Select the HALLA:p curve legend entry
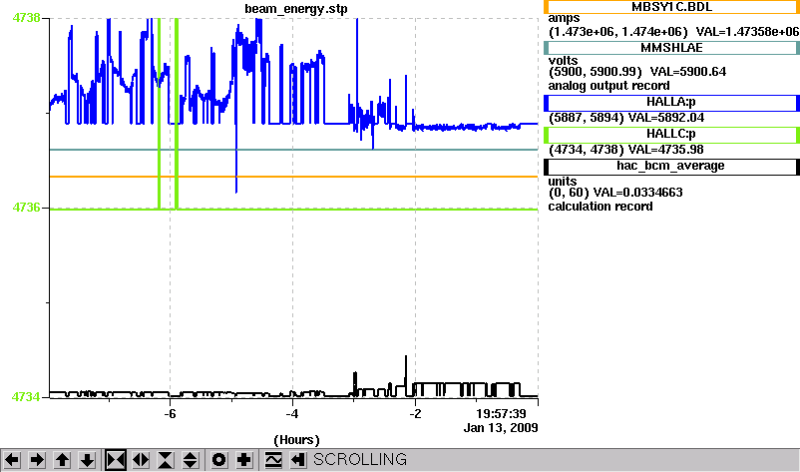Image resolution: width=800 pixels, height=472 pixels. [x=671, y=103]
